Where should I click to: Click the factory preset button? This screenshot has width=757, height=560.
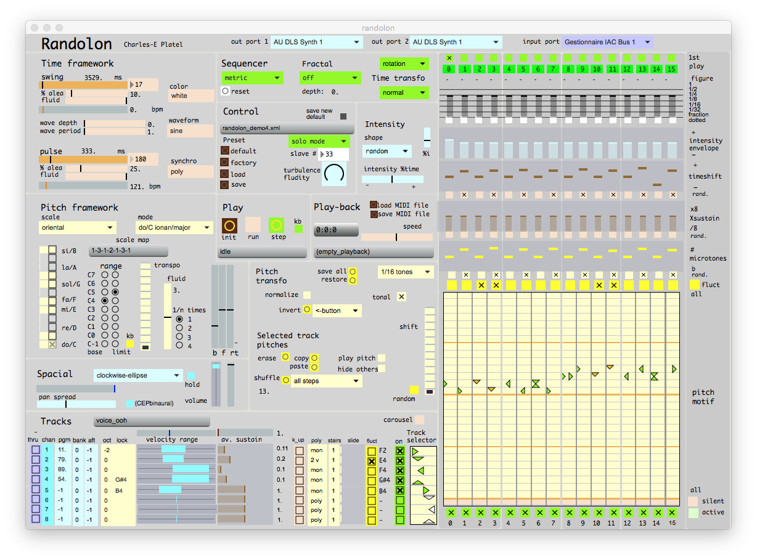click(x=225, y=163)
